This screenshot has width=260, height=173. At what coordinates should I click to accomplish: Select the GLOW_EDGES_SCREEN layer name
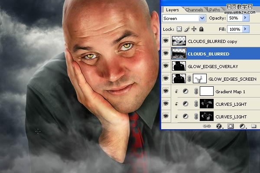pyautogui.click(x=232, y=79)
